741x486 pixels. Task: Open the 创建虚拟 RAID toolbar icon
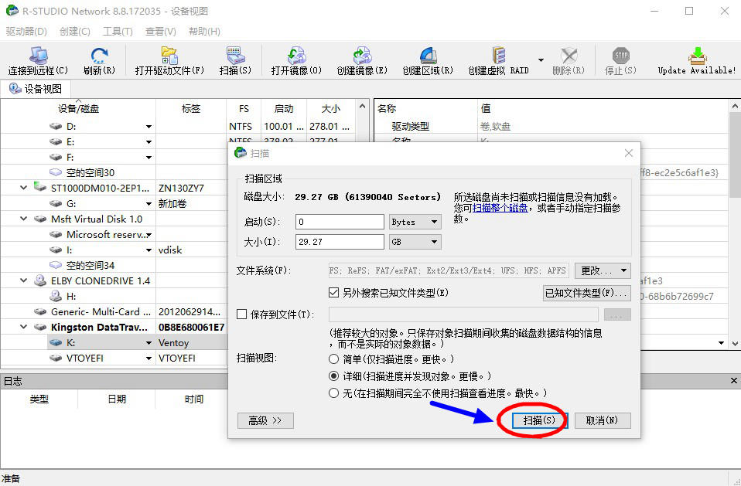pyautogui.click(x=499, y=59)
